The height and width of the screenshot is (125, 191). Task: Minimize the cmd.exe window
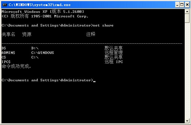[x=177, y=5]
